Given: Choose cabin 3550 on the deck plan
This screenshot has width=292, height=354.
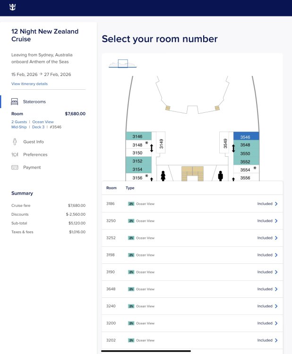Looking at the screenshot, I should pyautogui.click(x=246, y=153).
